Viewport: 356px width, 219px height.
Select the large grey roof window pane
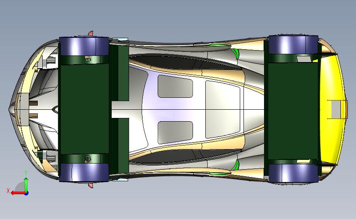pyautogui.click(x=223, y=109)
